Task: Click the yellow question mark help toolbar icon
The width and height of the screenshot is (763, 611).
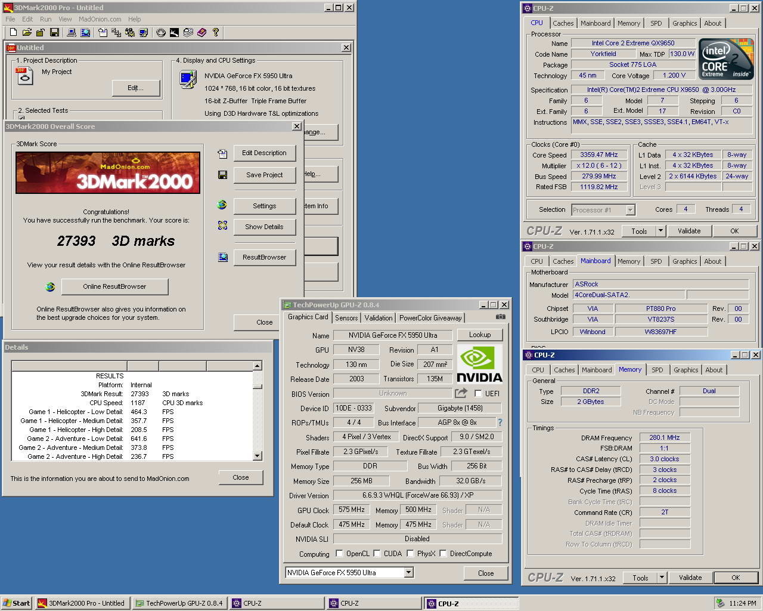Action: [x=215, y=32]
